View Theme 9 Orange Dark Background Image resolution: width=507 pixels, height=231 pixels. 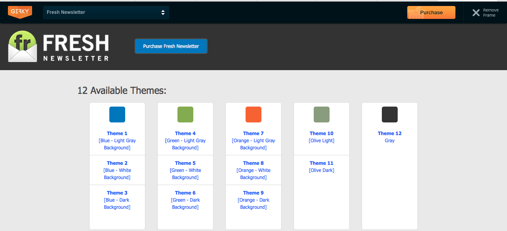click(253, 200)
